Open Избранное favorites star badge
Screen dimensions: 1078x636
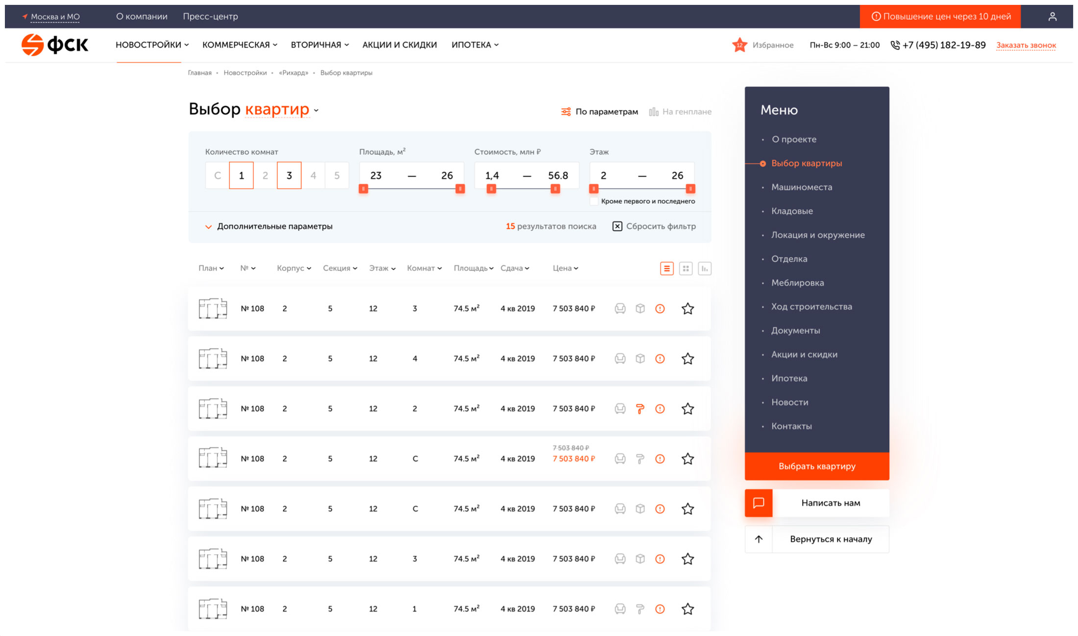739,45
